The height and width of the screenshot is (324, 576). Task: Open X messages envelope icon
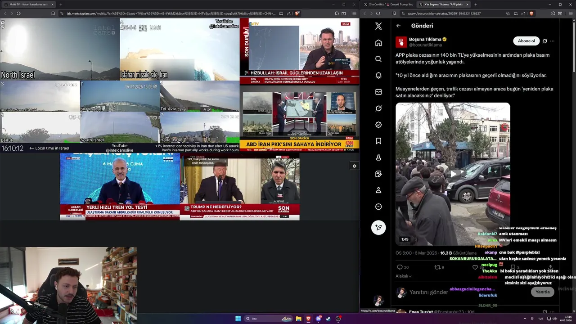(378, 92)
